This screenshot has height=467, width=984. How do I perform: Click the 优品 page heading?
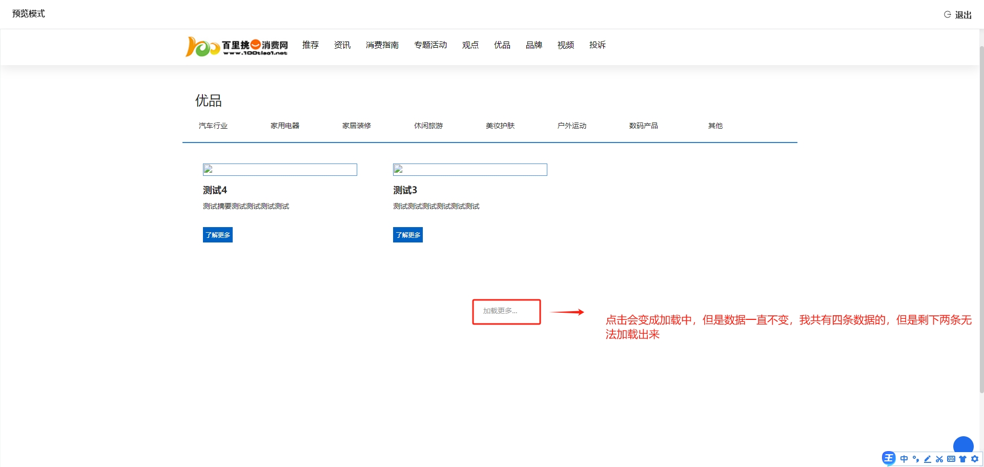[209, 100]
